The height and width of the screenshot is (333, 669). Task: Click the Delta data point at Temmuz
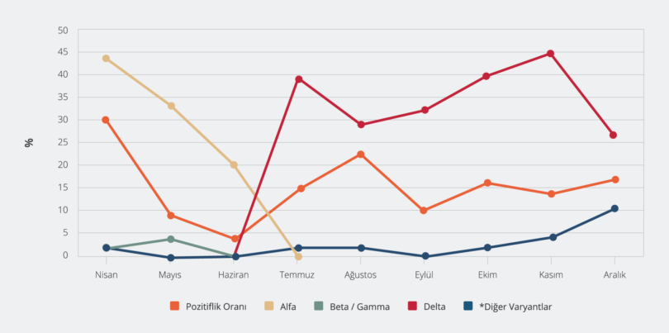tap(298, 79)
